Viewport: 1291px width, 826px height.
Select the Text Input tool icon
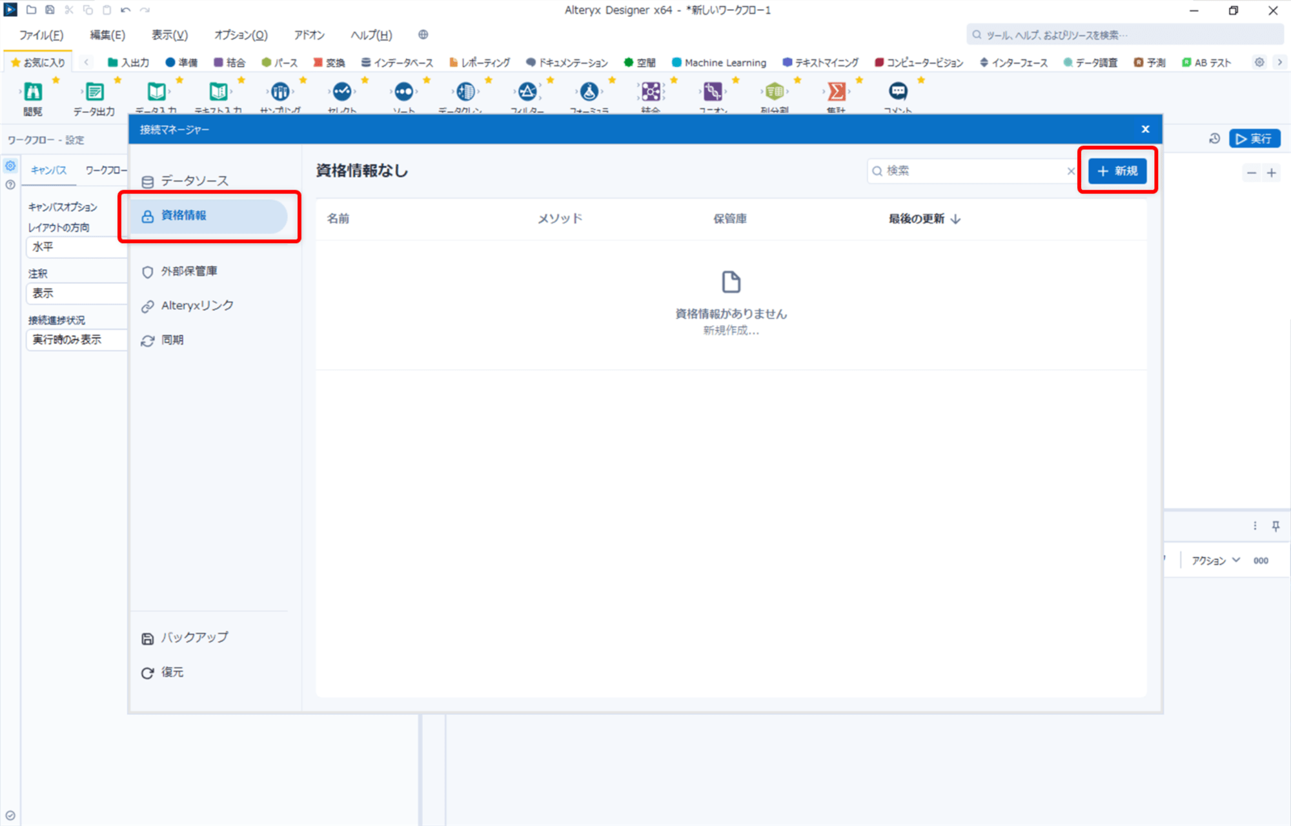[218, 92]
